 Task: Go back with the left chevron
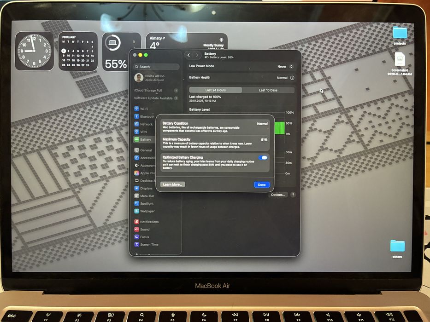pos(188,55)
